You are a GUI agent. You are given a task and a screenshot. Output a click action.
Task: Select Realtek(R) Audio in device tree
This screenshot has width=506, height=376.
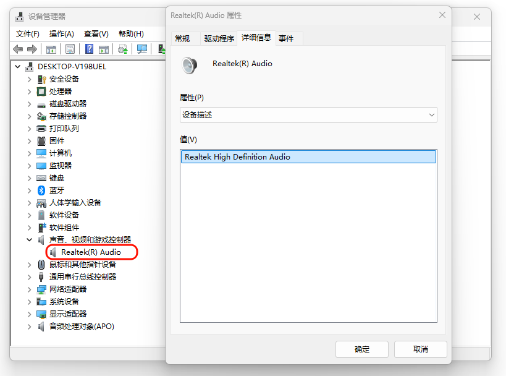(91, 252)
